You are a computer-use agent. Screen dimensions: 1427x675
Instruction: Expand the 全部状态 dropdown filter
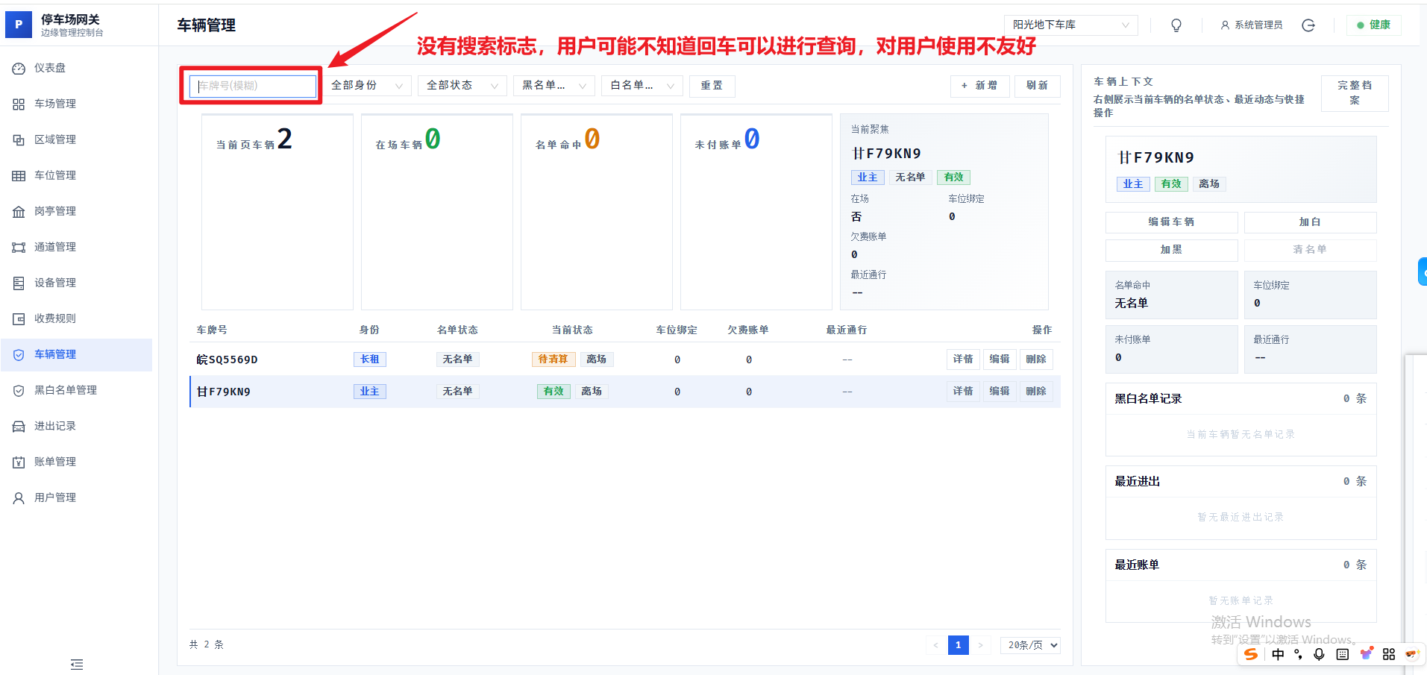(462, 86)
